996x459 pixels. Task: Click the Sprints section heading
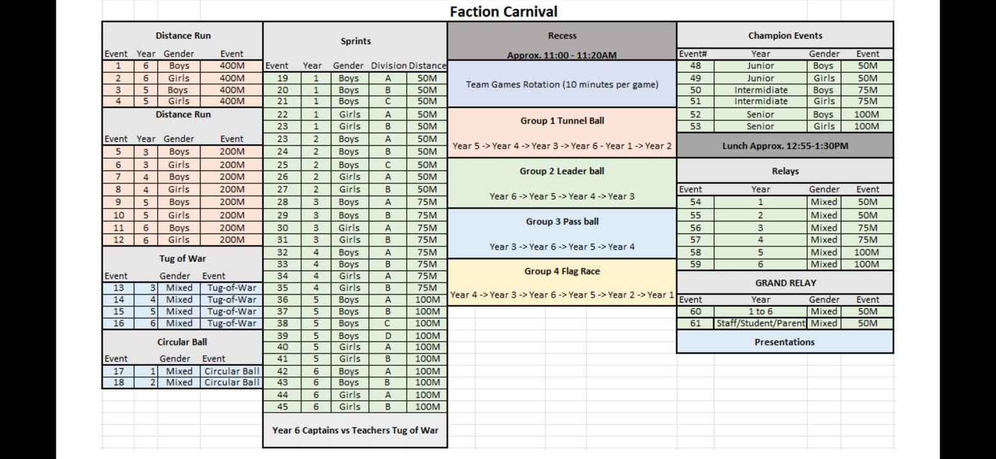355,41
